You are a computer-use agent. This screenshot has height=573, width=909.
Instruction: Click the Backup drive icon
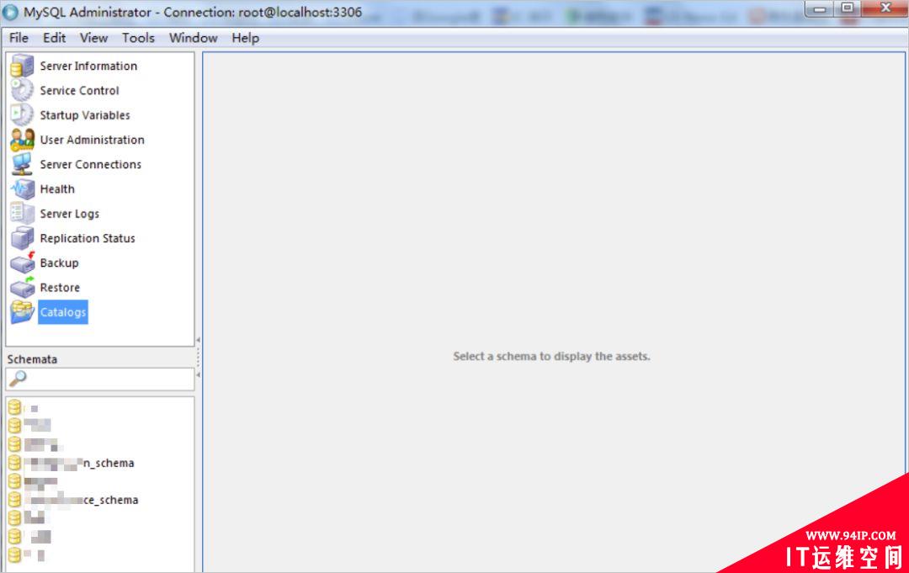click(x=22, y=263)
